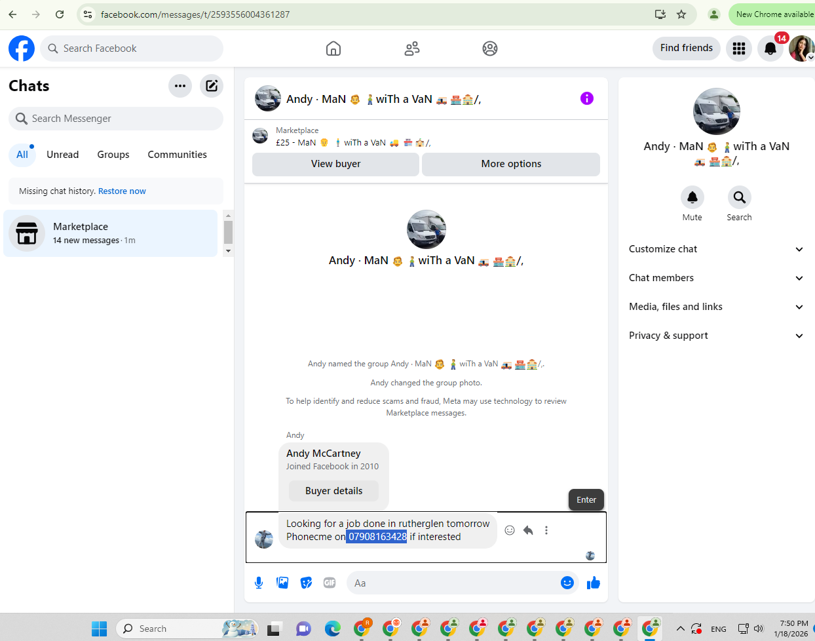Click Find friends button
Viewport: 815px width, 641px height.
click(x=687, y=48)
